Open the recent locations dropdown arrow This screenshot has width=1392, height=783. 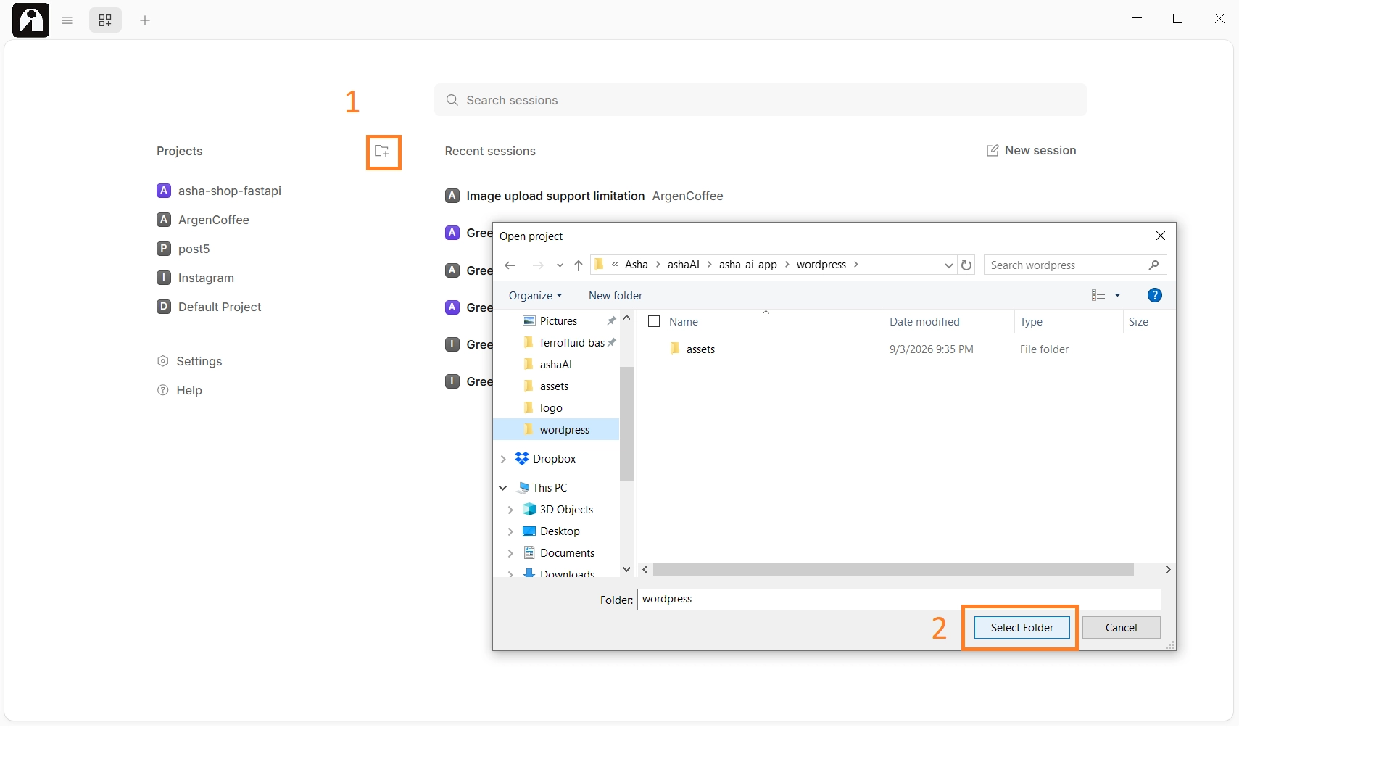click(560, 265)
